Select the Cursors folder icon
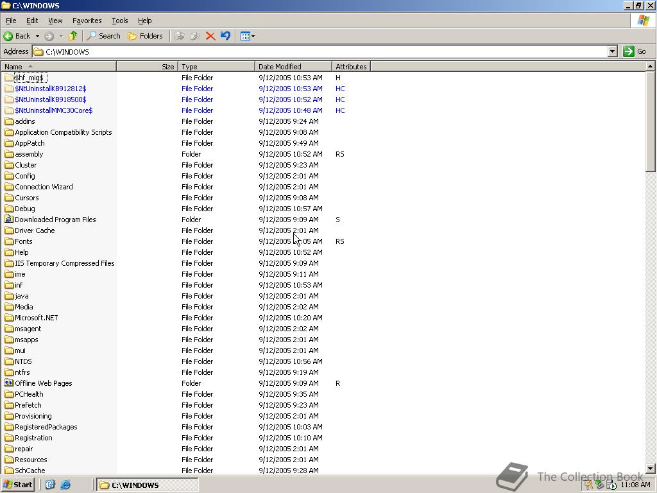 click(x=9, y=198)
